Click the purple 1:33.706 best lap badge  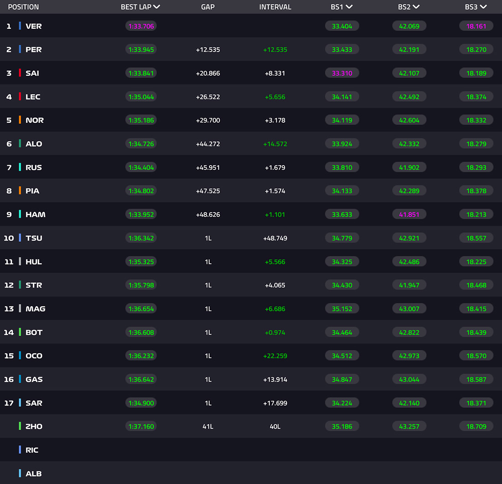point(141,26)
